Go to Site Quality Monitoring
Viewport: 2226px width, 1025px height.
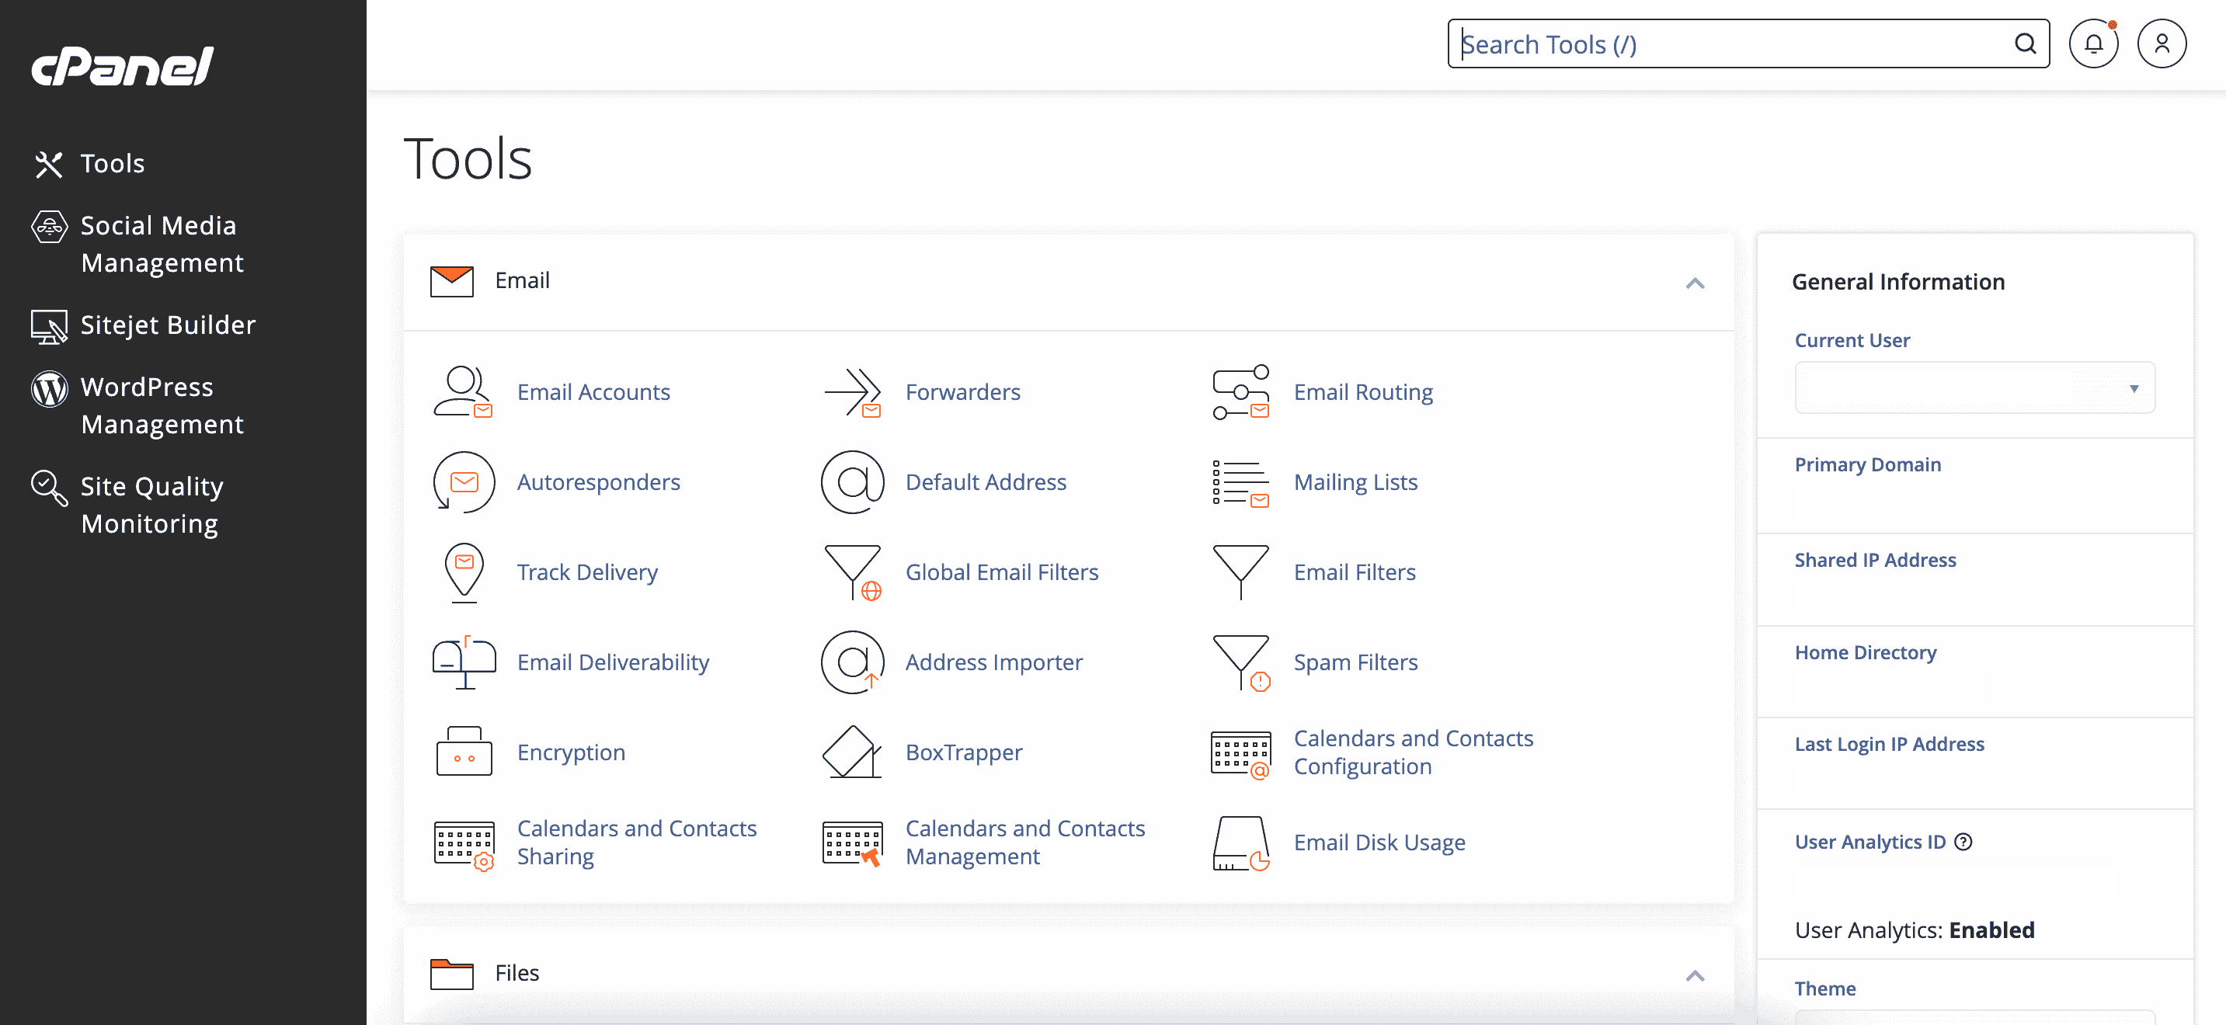152,504
